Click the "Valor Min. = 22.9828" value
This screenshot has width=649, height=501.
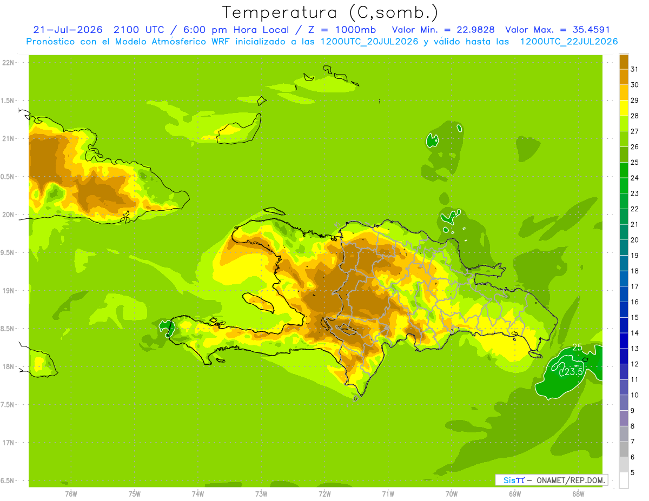[x=443, y=30]
